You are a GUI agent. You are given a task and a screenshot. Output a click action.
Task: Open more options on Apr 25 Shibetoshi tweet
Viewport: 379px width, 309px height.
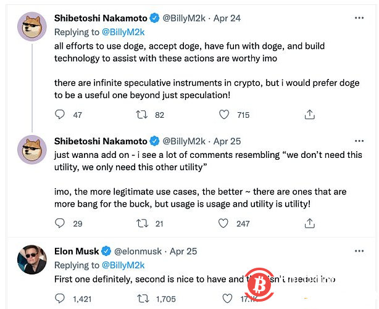[359, 141]
